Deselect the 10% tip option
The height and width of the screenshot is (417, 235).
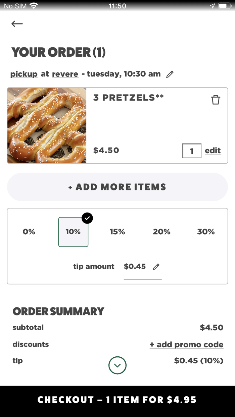click(x=73, y=232)
